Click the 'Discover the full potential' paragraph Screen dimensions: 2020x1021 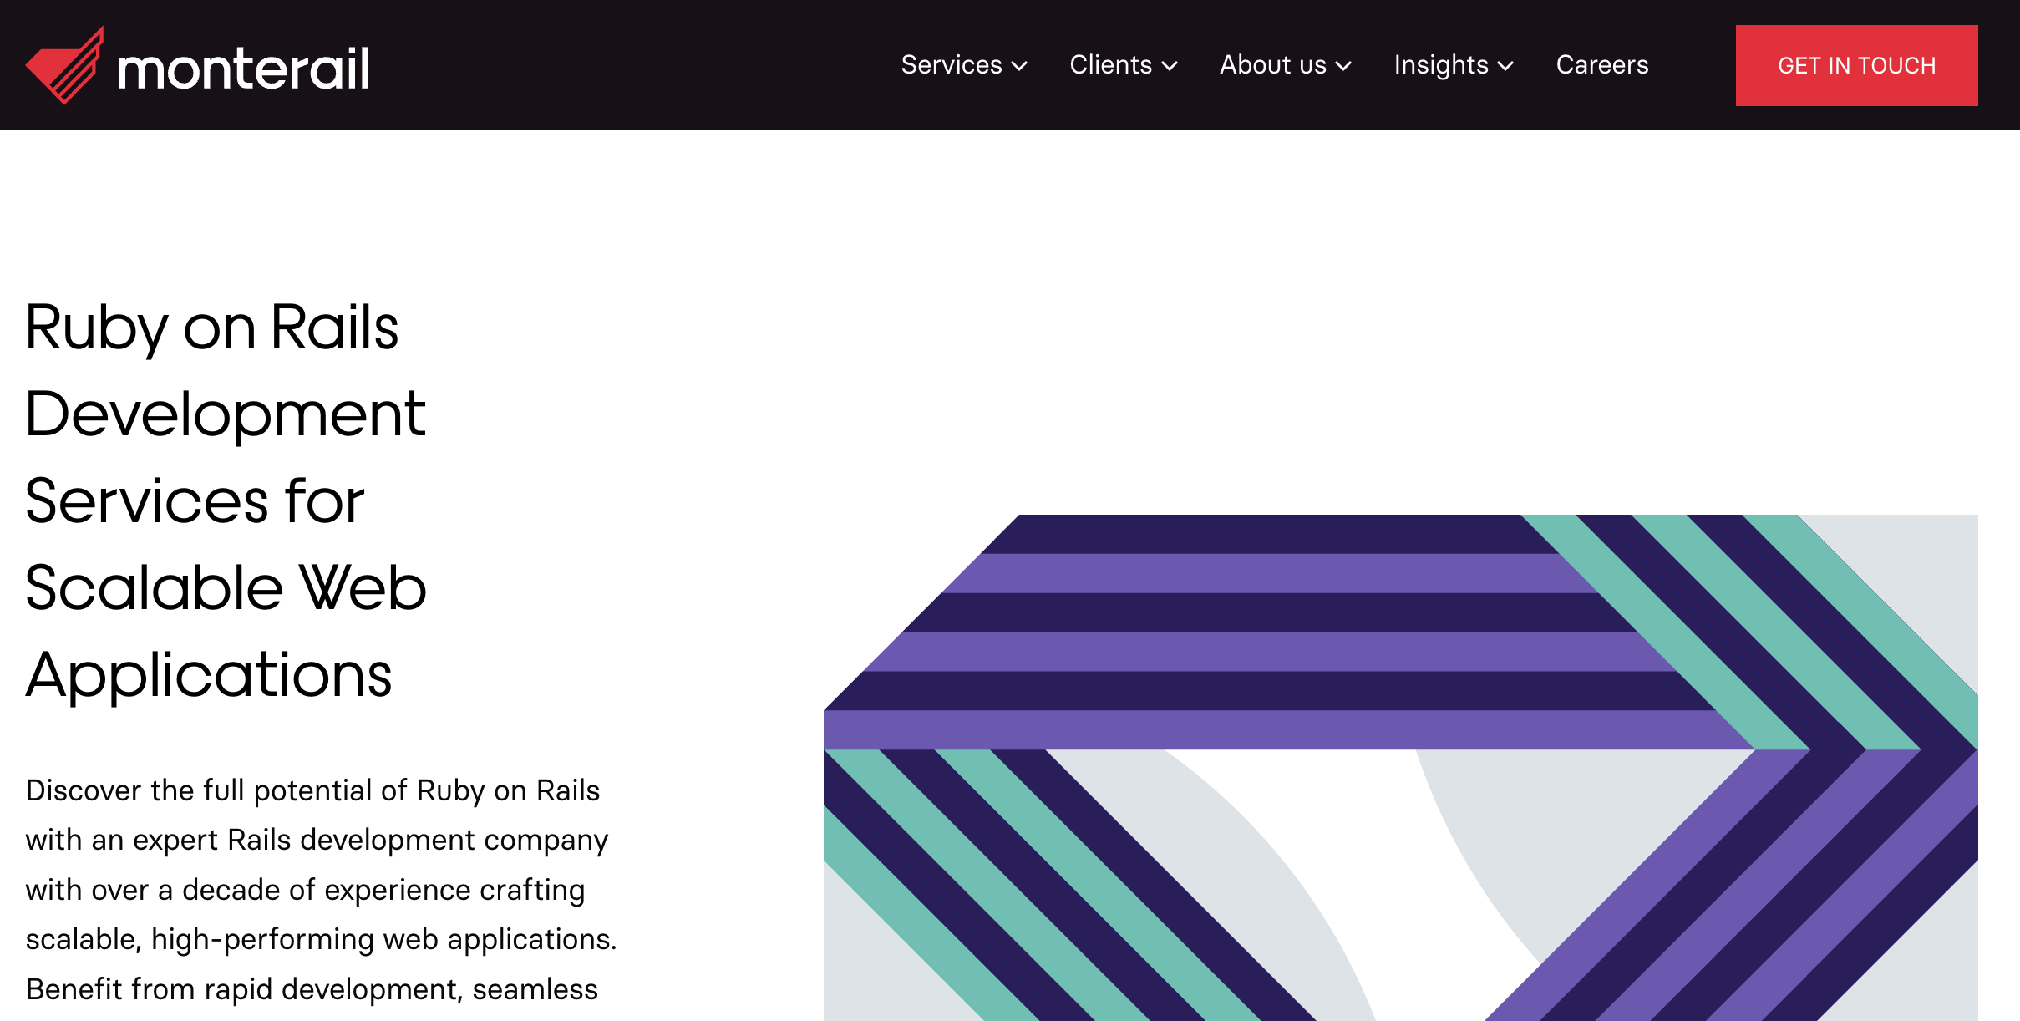pyautogui.click(x=322, y=890)
